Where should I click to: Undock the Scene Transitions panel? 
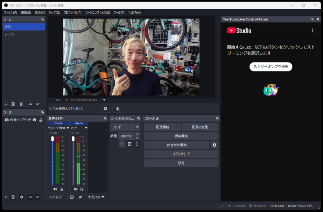pos(138,118)
